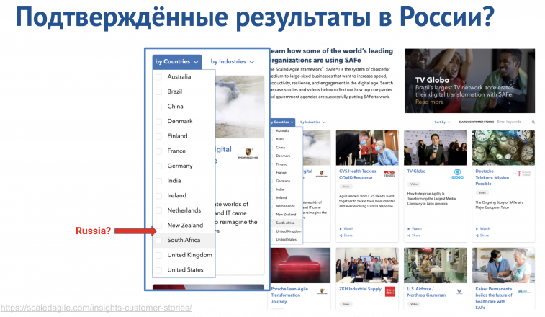Tick the Australia checkbox in enlarged list
The image size is (545, 317).
coord(158,77)
